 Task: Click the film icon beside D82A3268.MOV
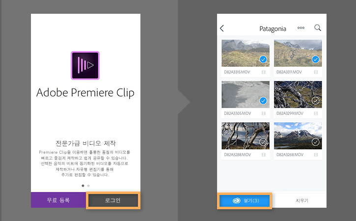(x=316, y=155)
